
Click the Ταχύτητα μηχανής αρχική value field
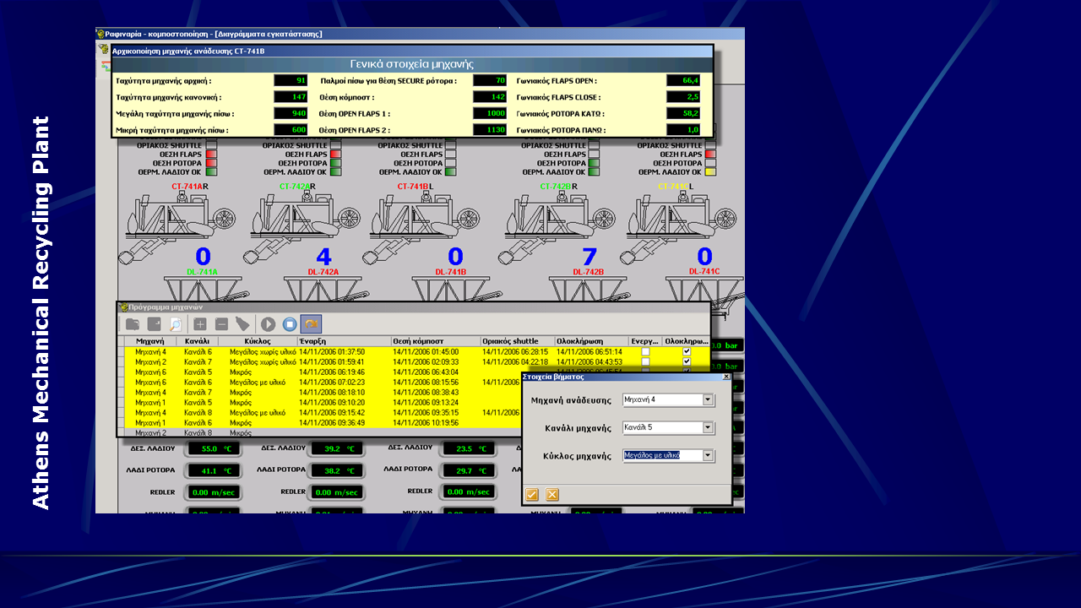(x=291, y=80)
